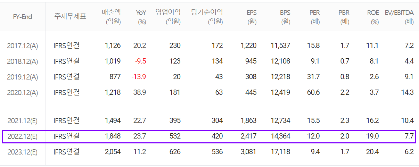Image resolution: width=419 pixels, height=167 pixels.
Task: Select the 2023.12(E) fiscal year cell
Action: point(23,152)
